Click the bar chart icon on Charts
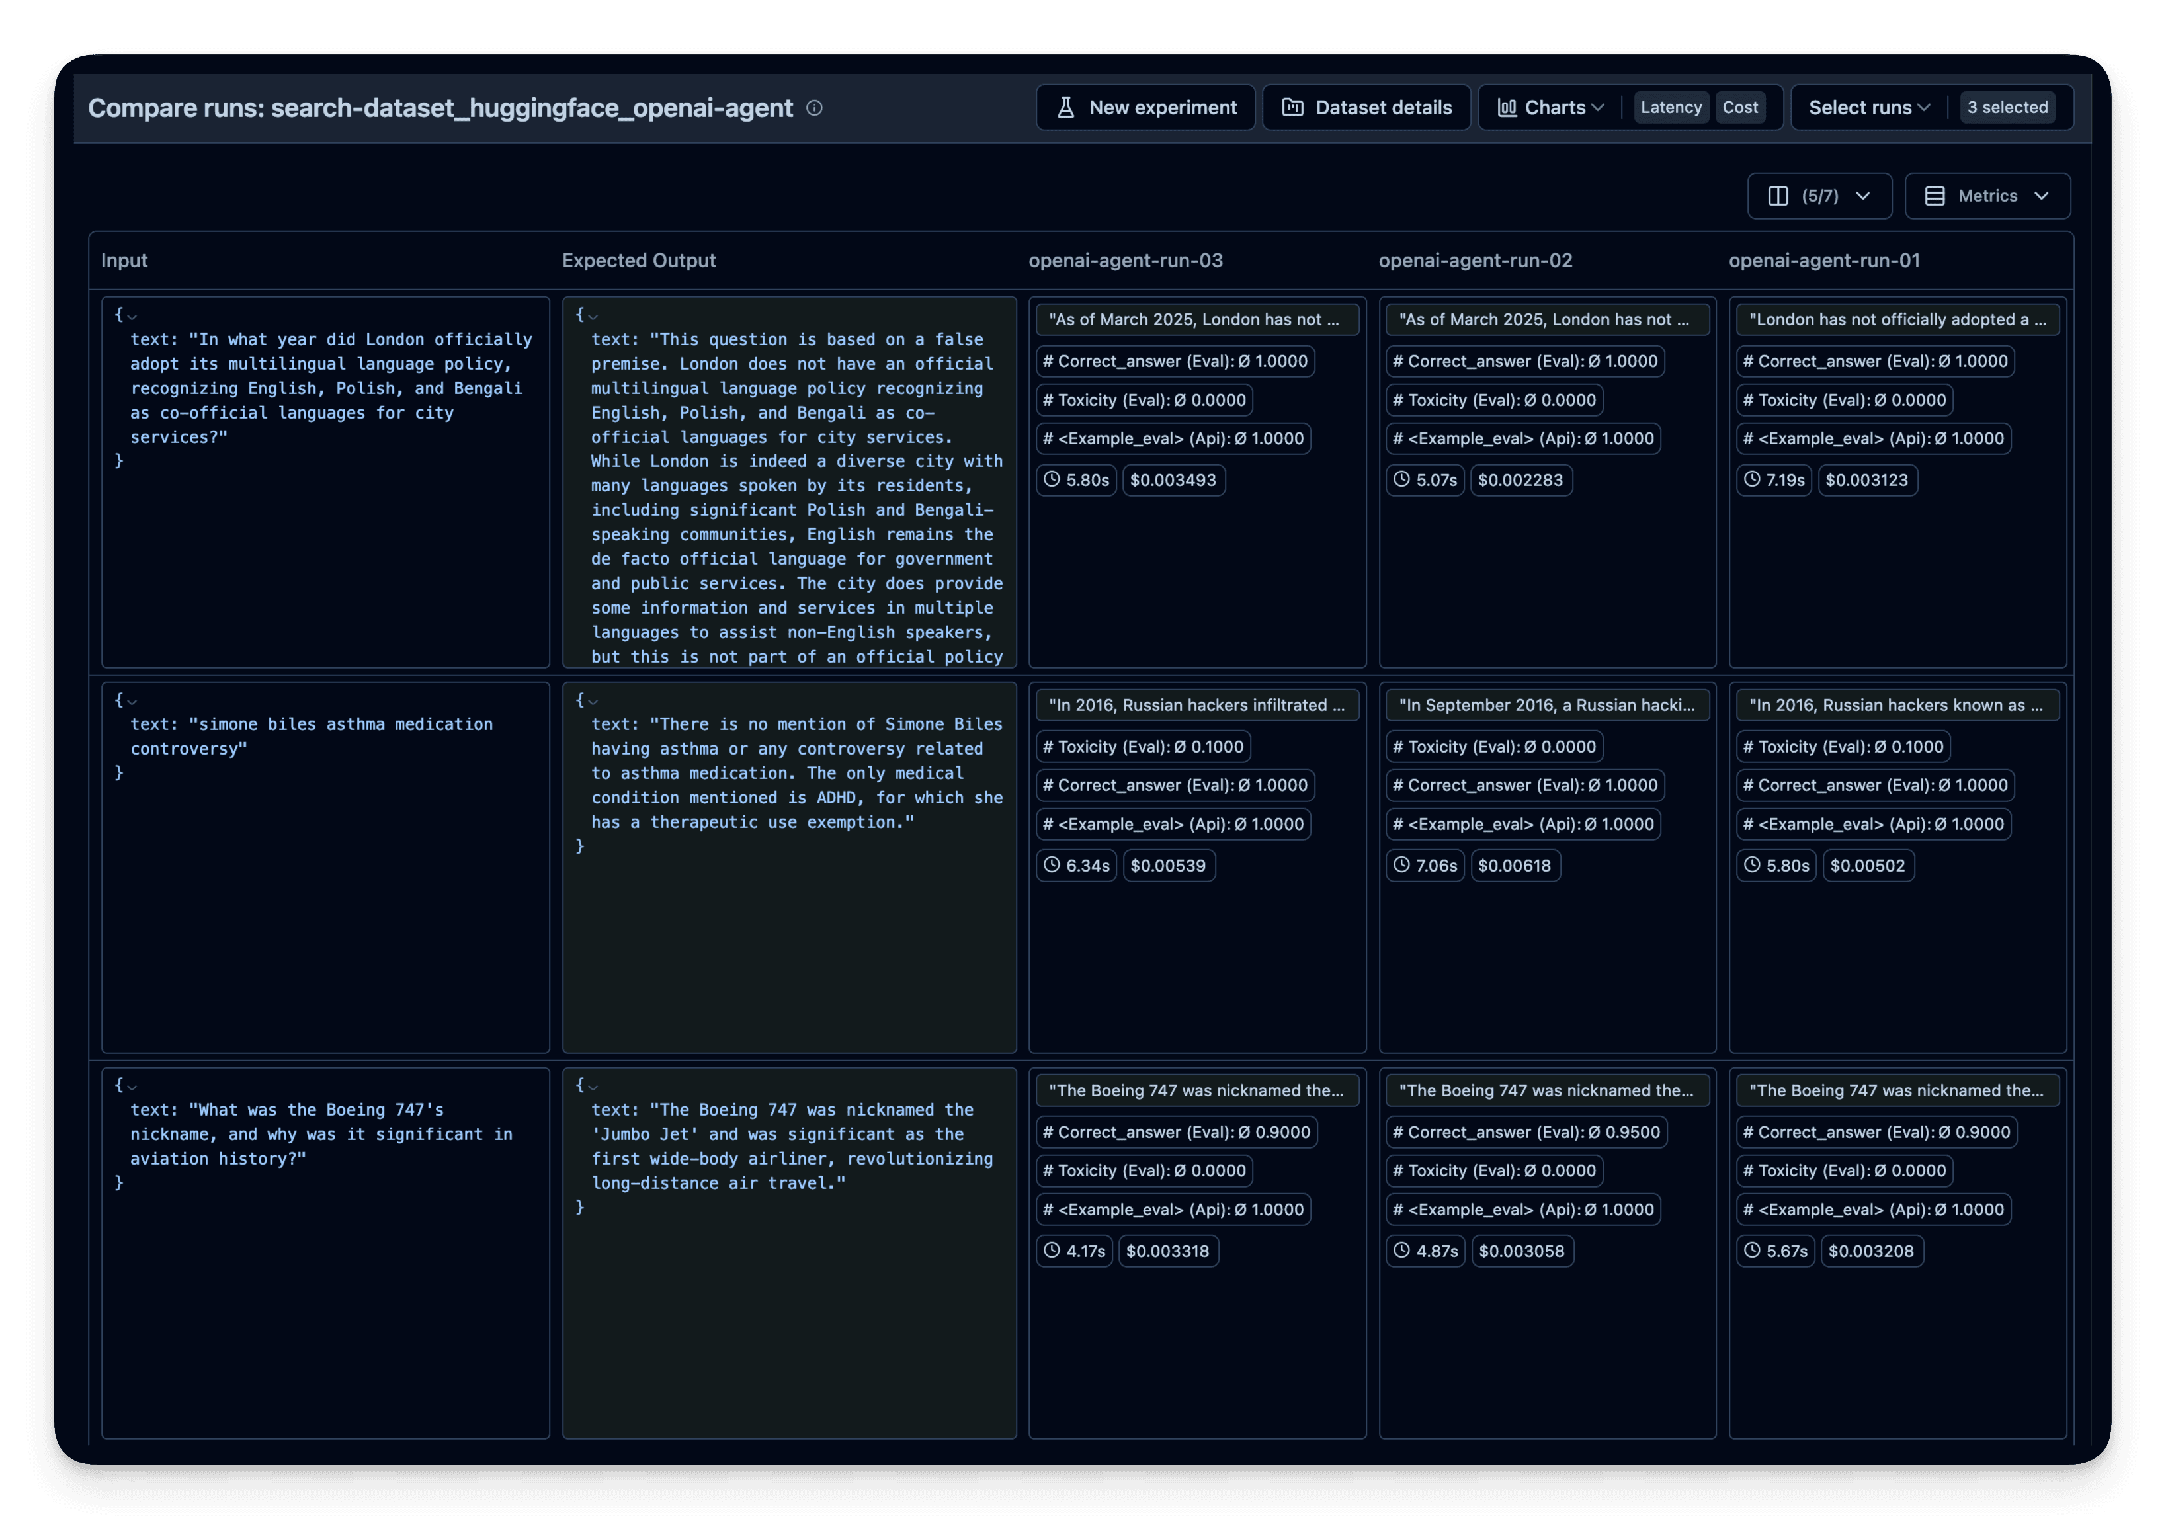The height and width of the screenshot is (1519, 2166). (1507, 108)
